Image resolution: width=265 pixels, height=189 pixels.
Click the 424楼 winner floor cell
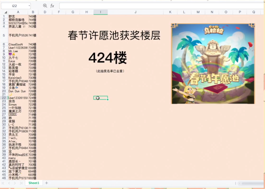point(108,58)
